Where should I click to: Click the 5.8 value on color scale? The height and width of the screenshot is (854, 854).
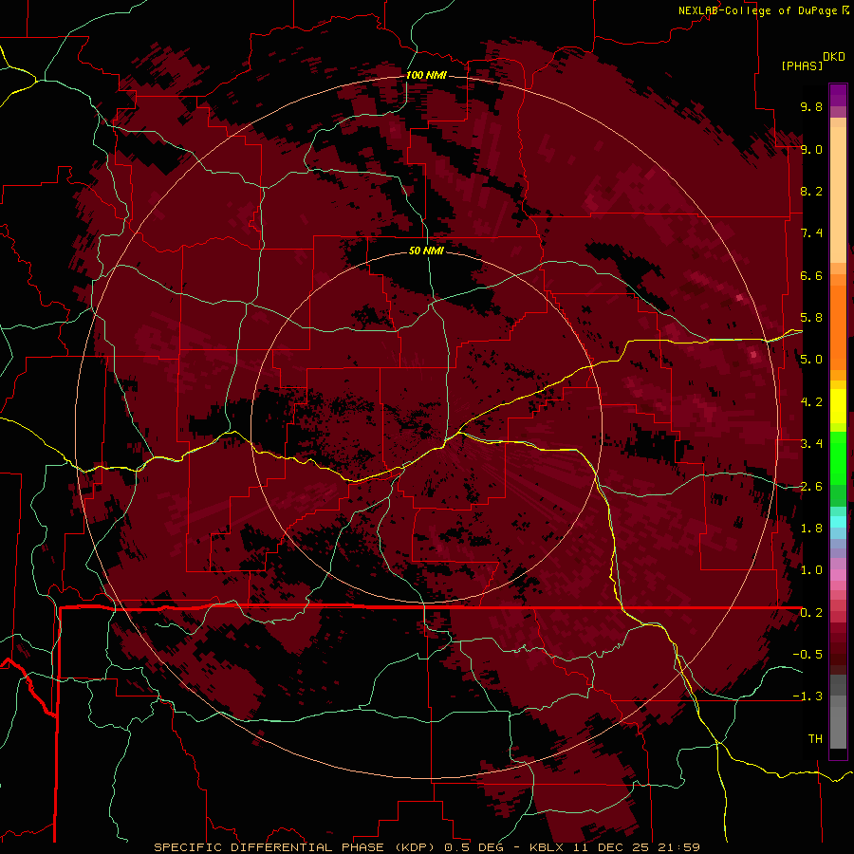point(811,318)
